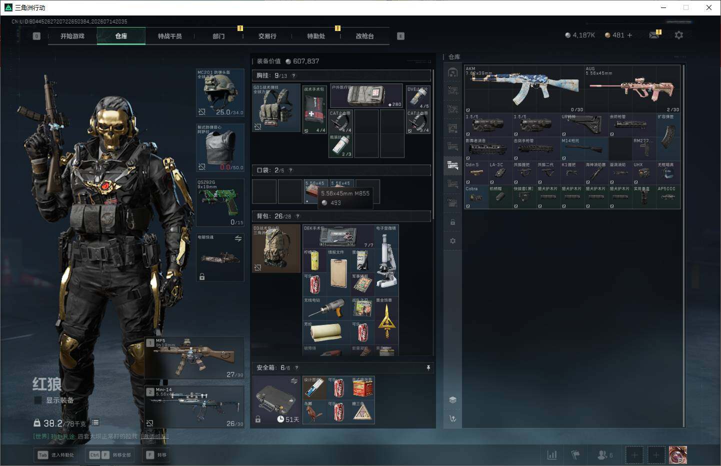
Task: Open the mail envelope icon
Action: click(653, 35)
